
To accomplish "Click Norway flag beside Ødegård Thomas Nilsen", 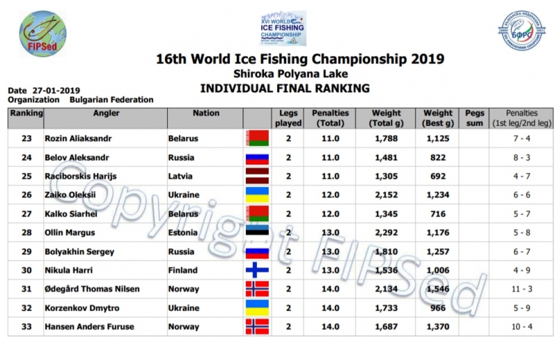I will pyautogui.click(x=257, y=289).
